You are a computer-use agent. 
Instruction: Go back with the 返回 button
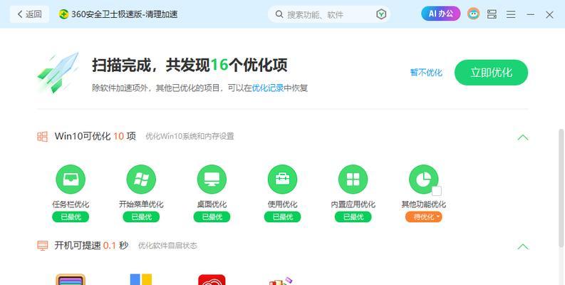point(29,14)
